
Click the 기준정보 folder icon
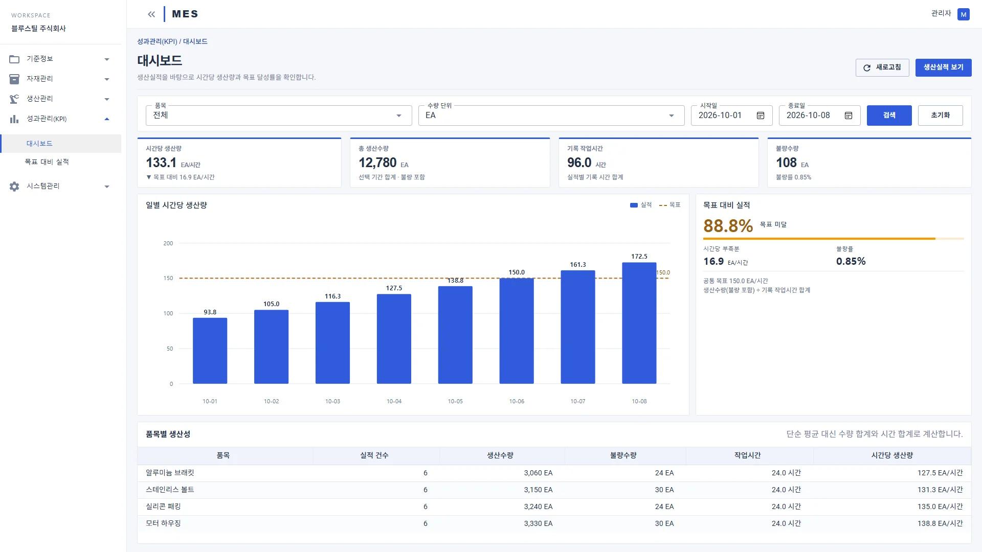coord(14,59)
